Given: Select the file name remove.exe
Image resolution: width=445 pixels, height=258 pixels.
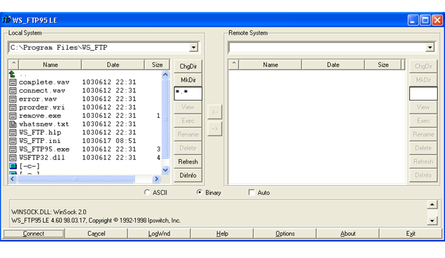Looking at the screenshot, I should pos(40,116).
